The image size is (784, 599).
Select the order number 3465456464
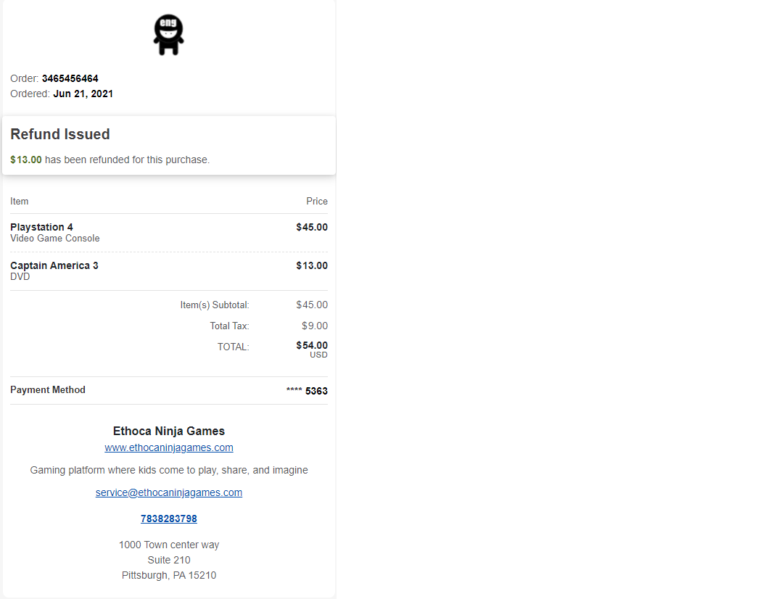(x=70, y=78)
